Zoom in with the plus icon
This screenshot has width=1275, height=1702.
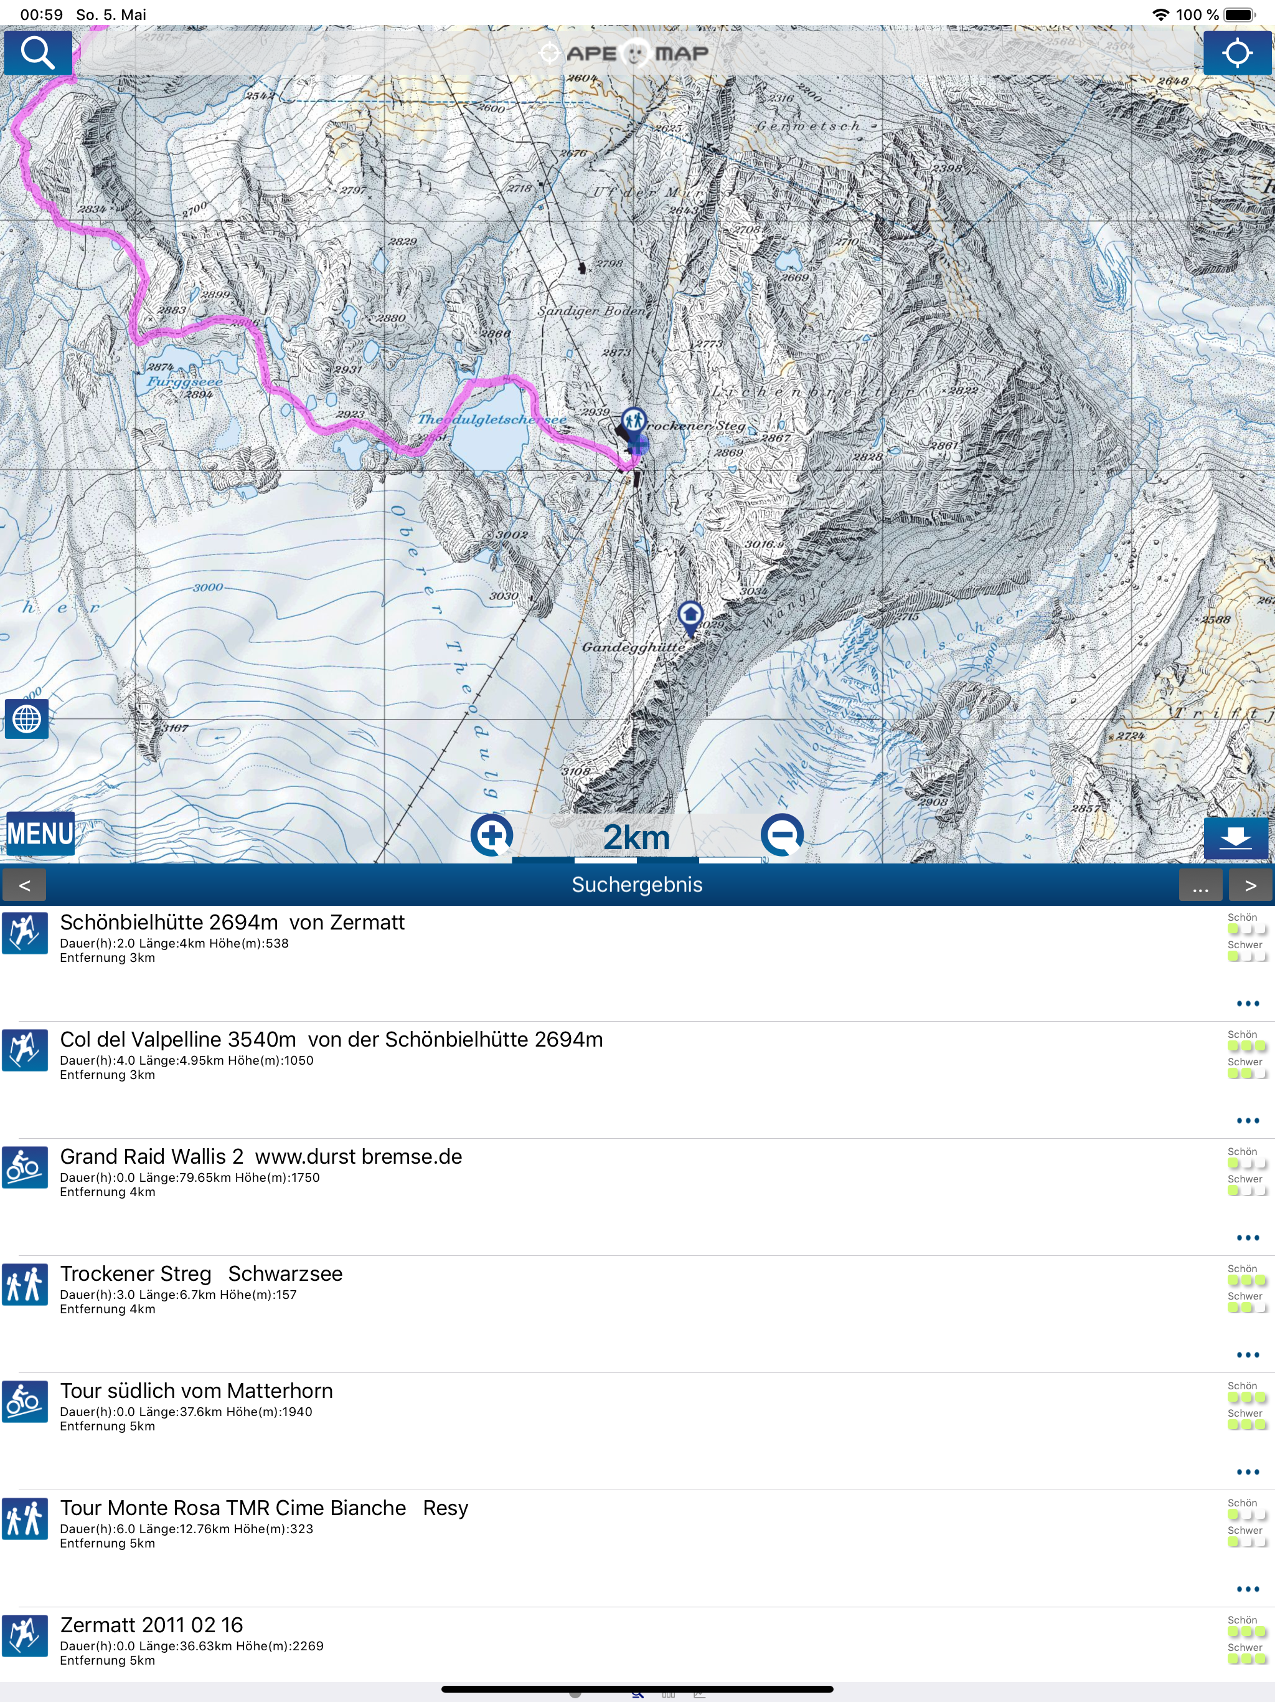click(x=491, y=835)
